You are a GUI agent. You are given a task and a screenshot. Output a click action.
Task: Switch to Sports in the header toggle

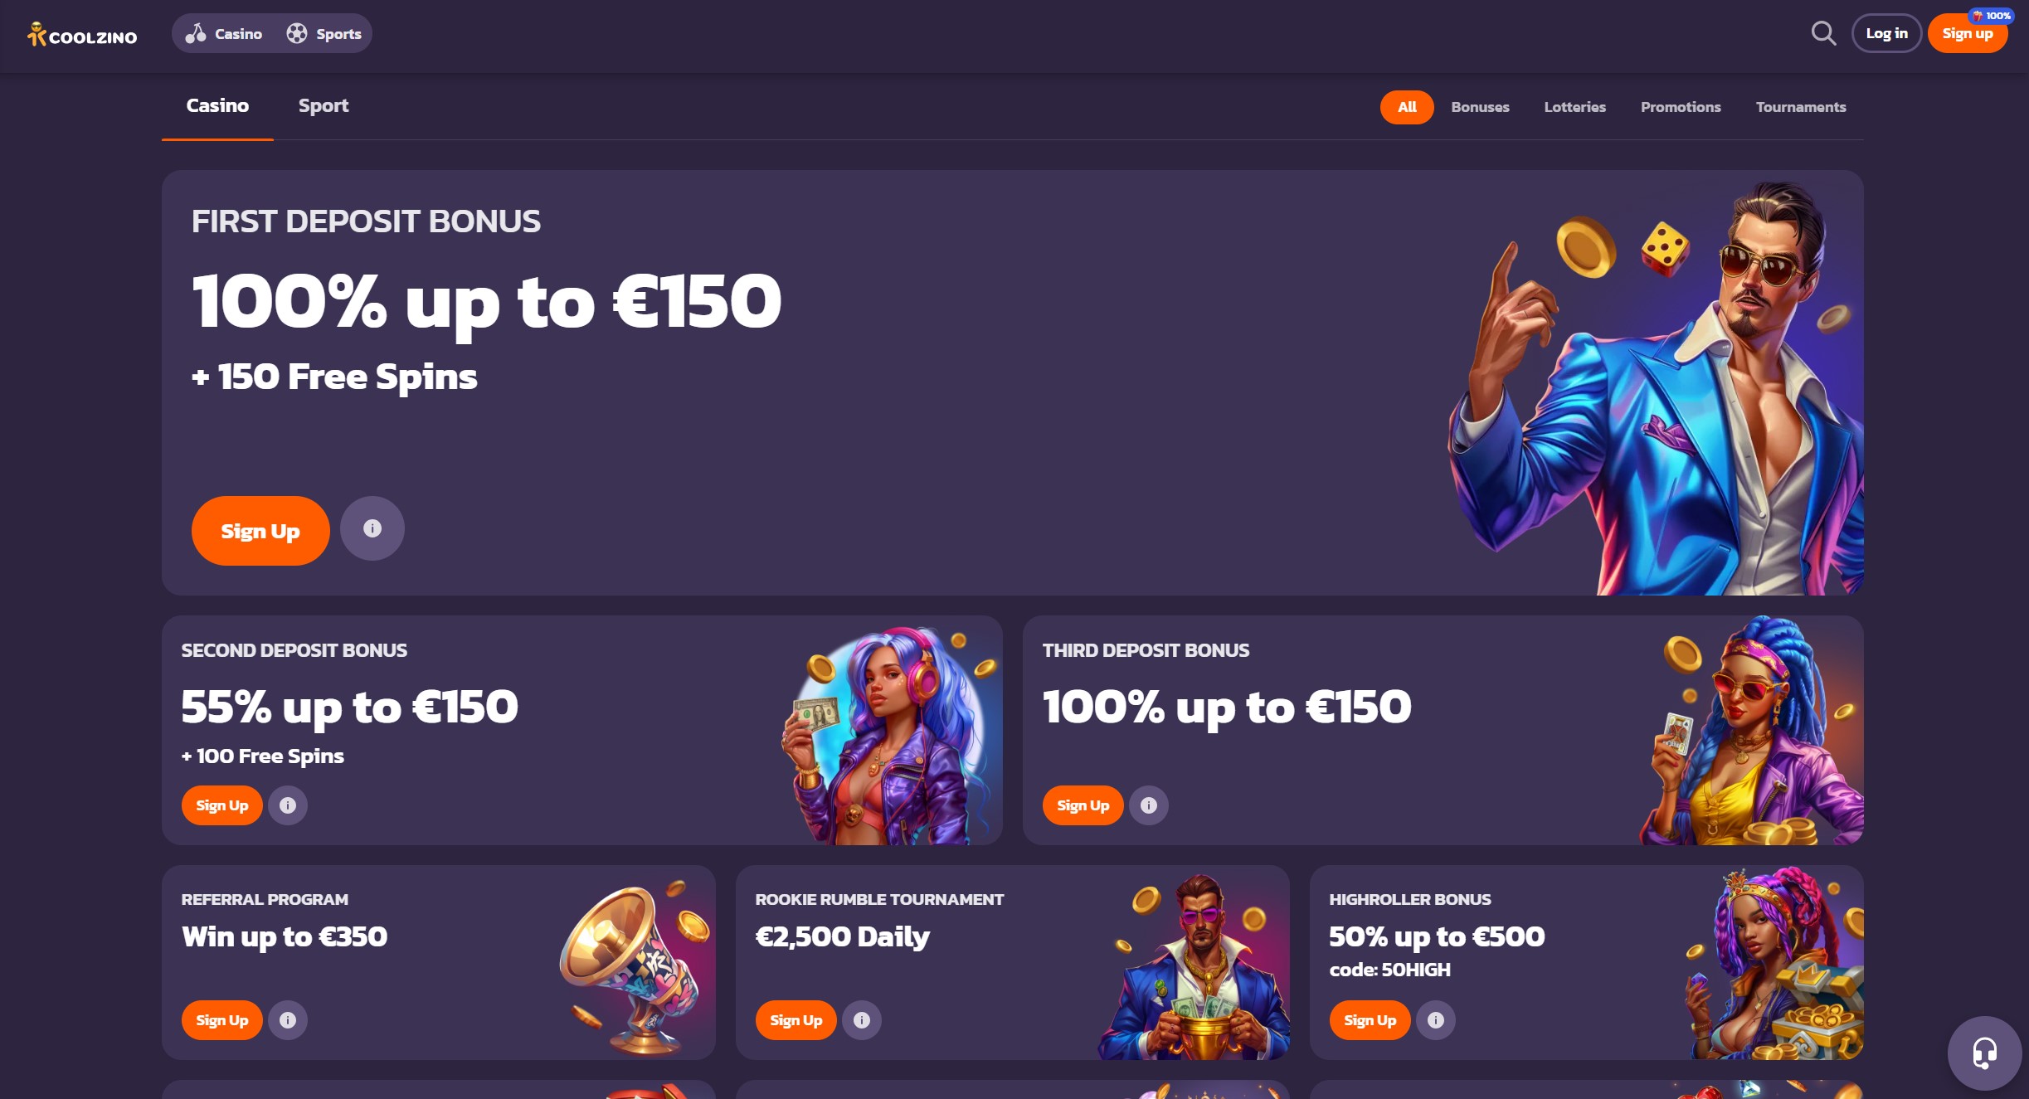click(x=324, y=34)
